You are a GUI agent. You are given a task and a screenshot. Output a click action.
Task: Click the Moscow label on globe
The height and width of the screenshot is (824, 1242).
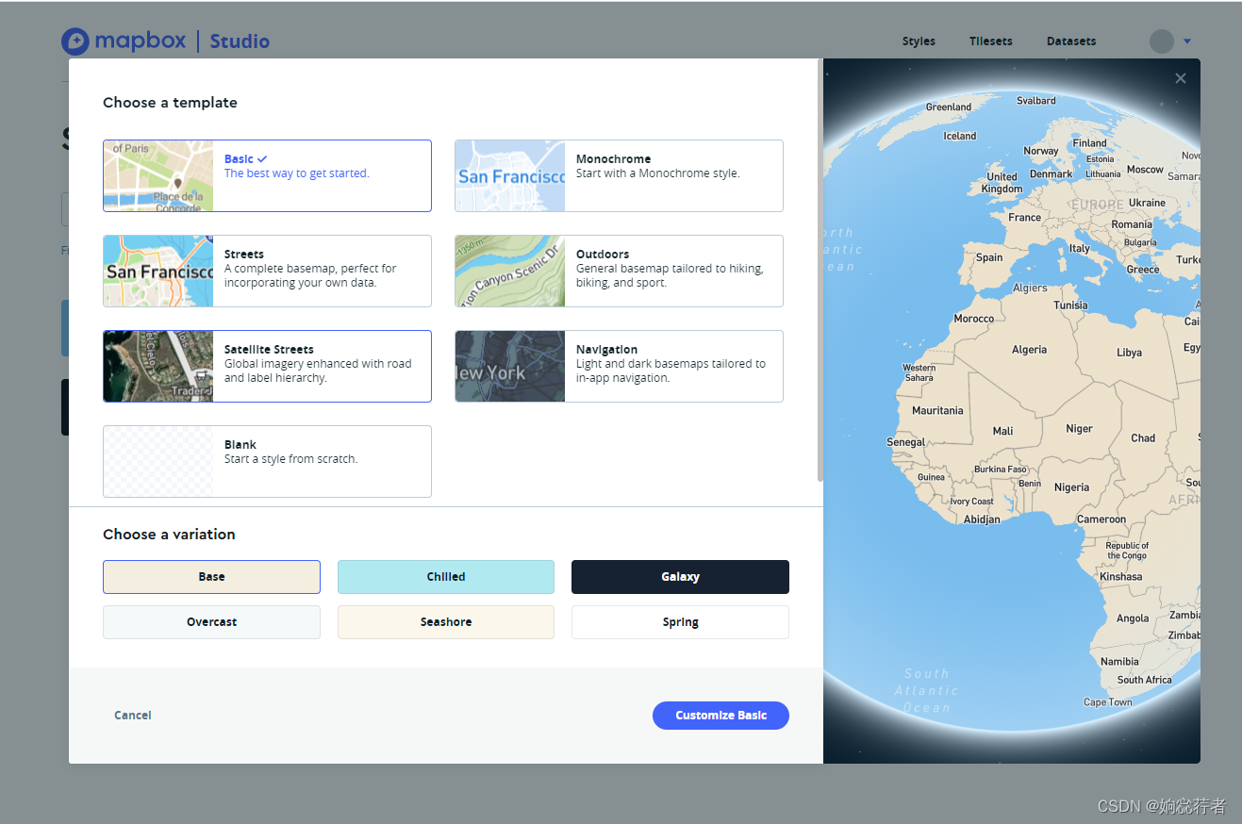(1145, 170)
